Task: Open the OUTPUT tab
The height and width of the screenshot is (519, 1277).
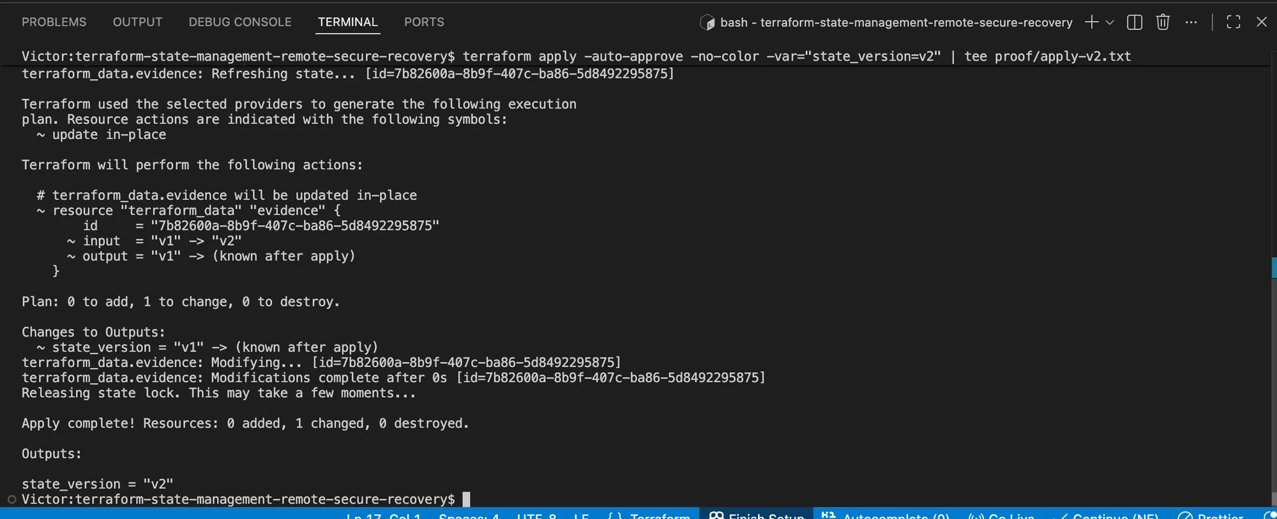Action: pos(137,22)
